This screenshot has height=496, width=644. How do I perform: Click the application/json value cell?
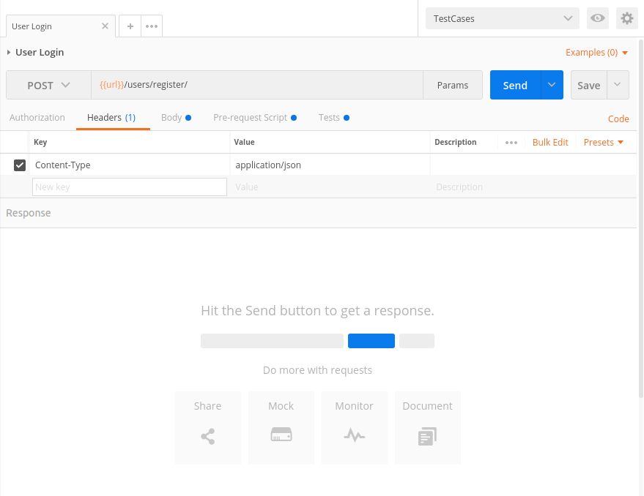[x=330, y=165]
